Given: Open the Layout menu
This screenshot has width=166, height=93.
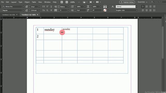Looking at the screenshot, I should tap(14, 2).
